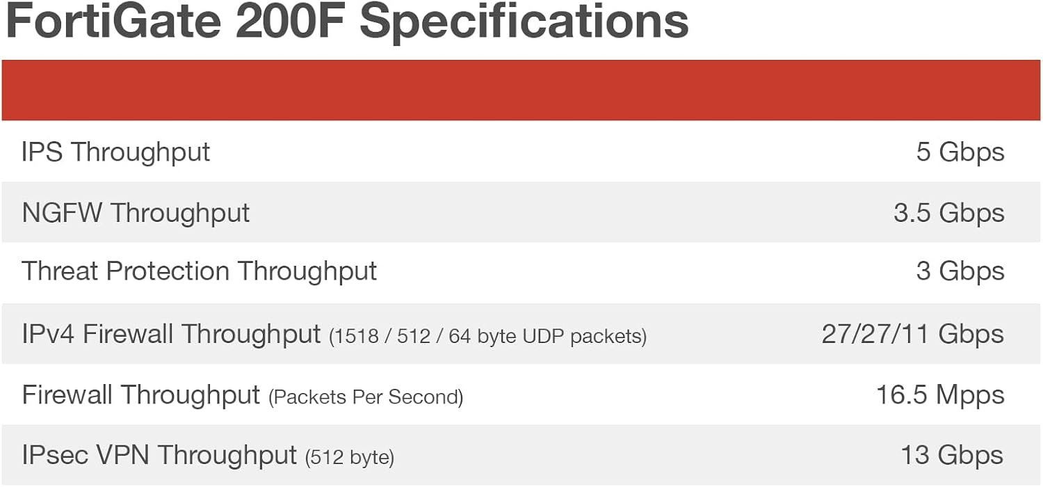Click the red header bar
1043x487 pixels.
(521, 90)
